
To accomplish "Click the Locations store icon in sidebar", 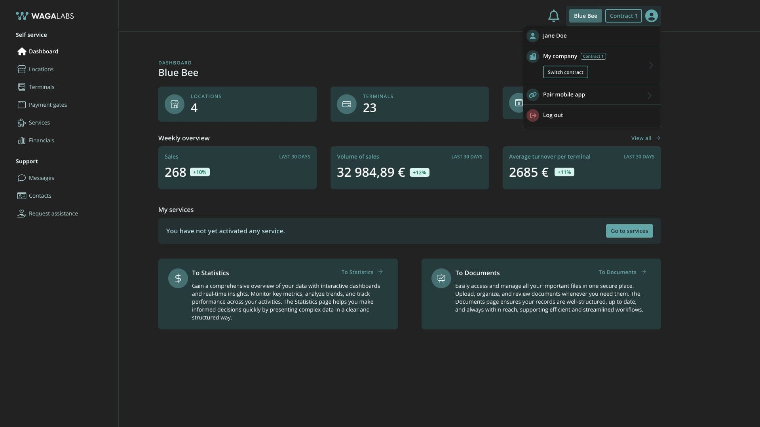I will coord(22,69).
